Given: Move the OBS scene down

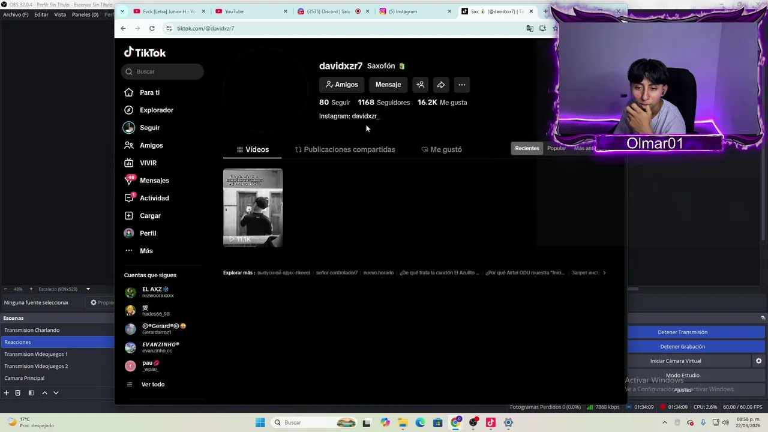Looking at the screenshot, I should [x=56, y=393].
